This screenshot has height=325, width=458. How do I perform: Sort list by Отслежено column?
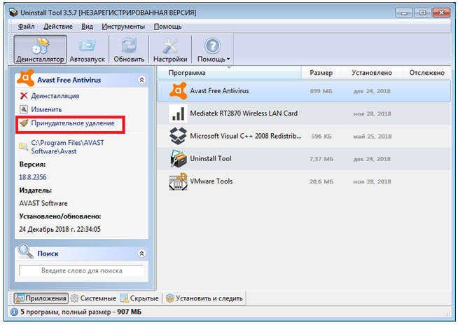(x=426, y=73)
